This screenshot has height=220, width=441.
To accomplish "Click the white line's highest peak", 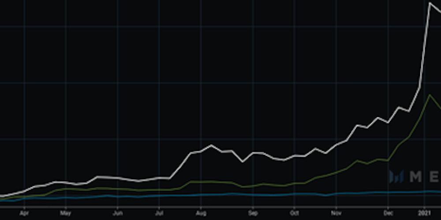I will 430,4.
